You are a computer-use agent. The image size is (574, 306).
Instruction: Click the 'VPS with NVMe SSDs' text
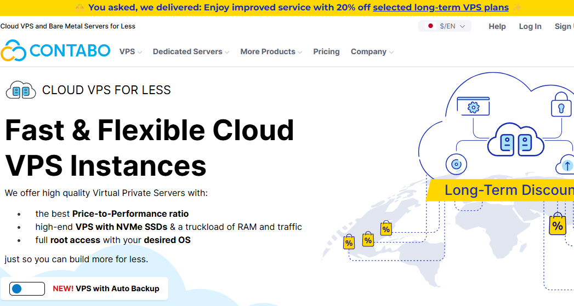[x=121, y=227]
